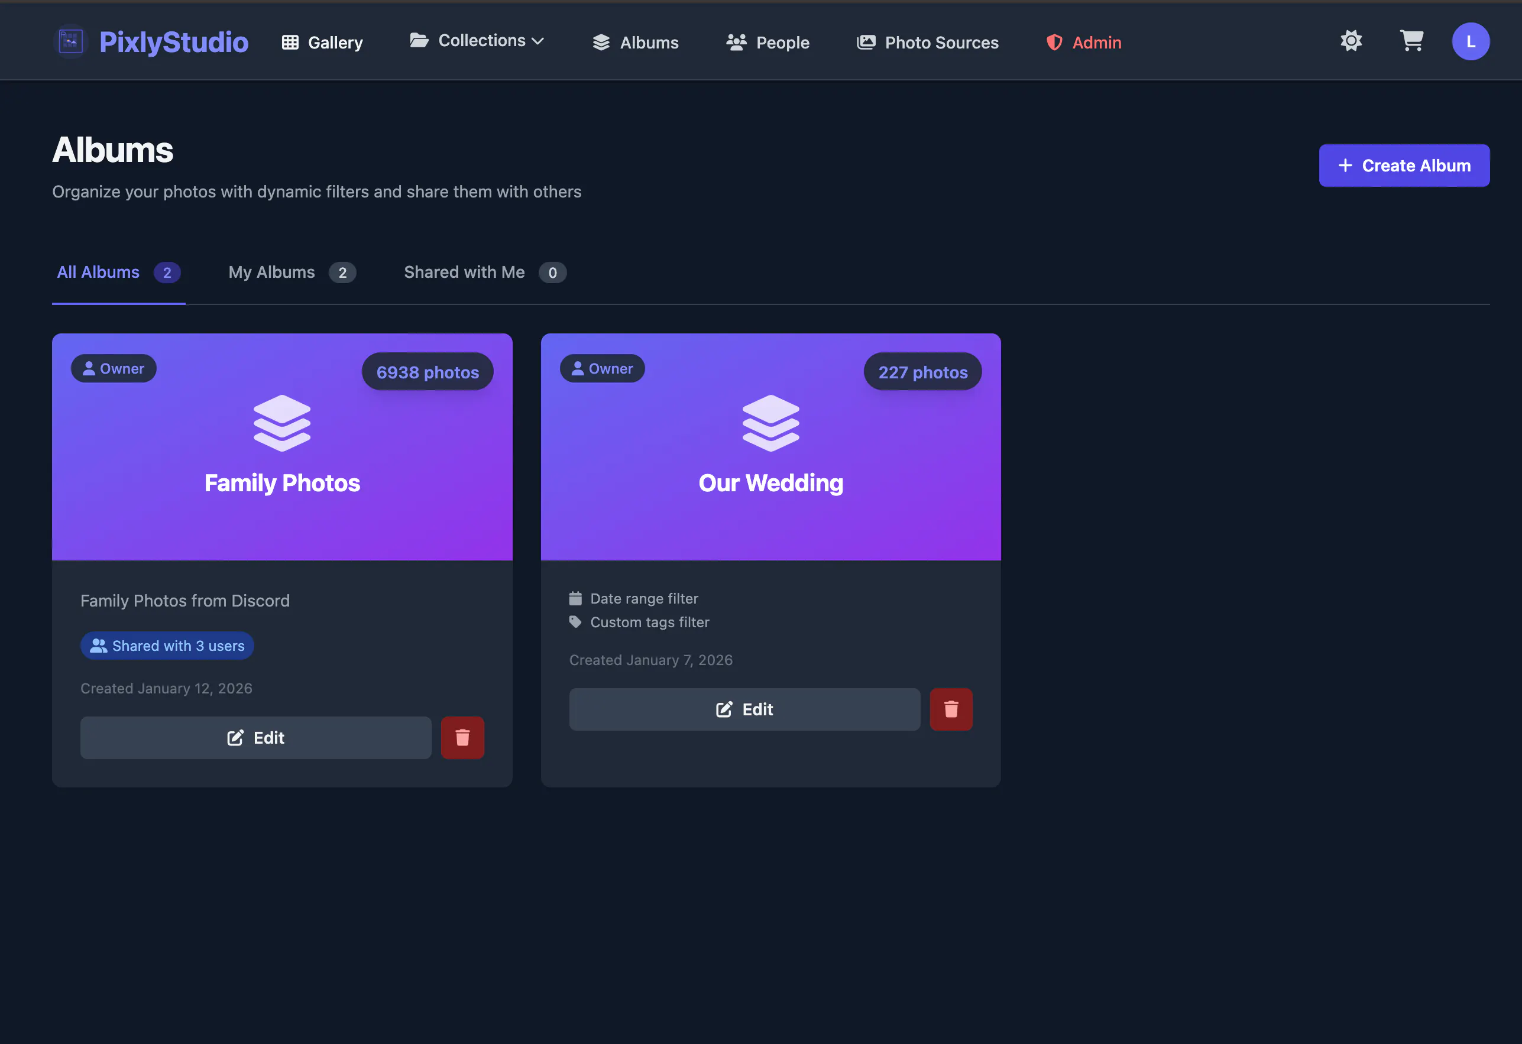Delete the Our Wedding album via trash icon
Screen dimensions: 1522x1044
click(x=951, y=709)
